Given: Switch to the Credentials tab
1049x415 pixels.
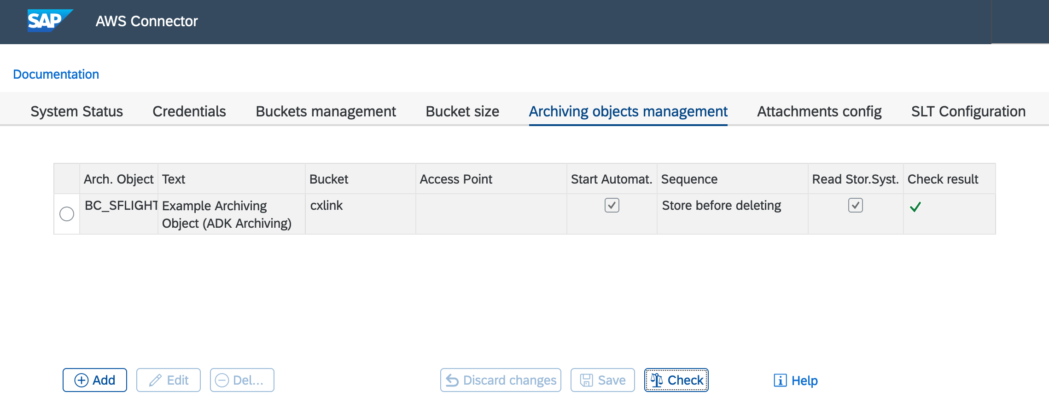Looking at the screenshot, I should coord(189,111).
